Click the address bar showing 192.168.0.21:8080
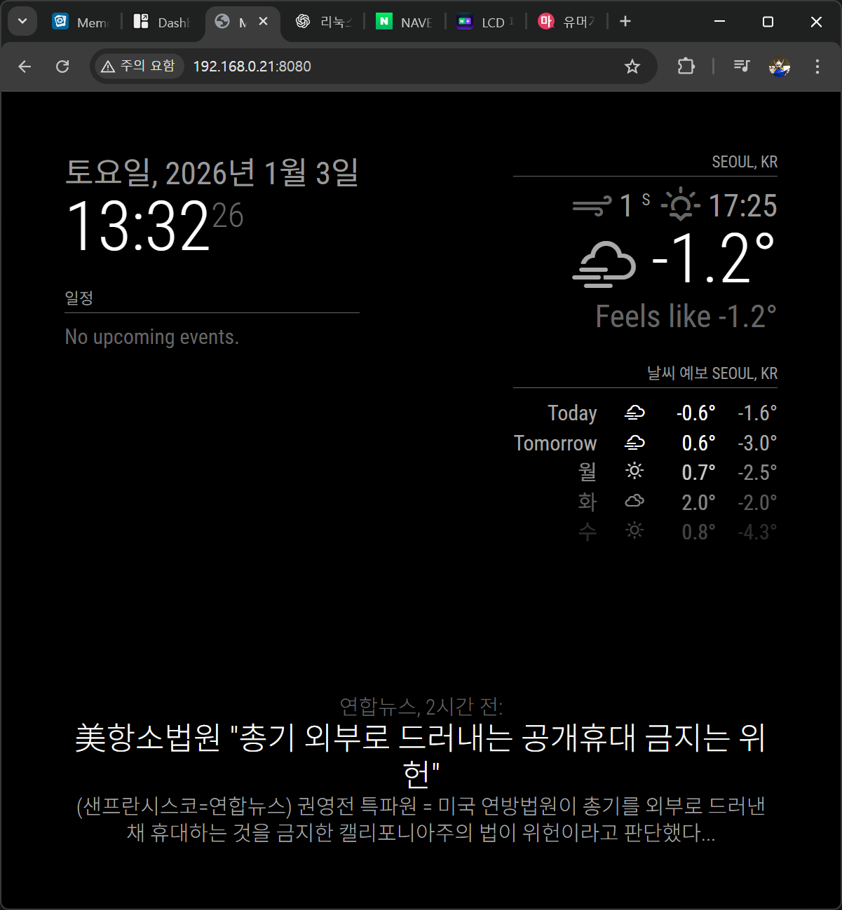Screen dimensions: 842x910 click(x=393, y=67)
